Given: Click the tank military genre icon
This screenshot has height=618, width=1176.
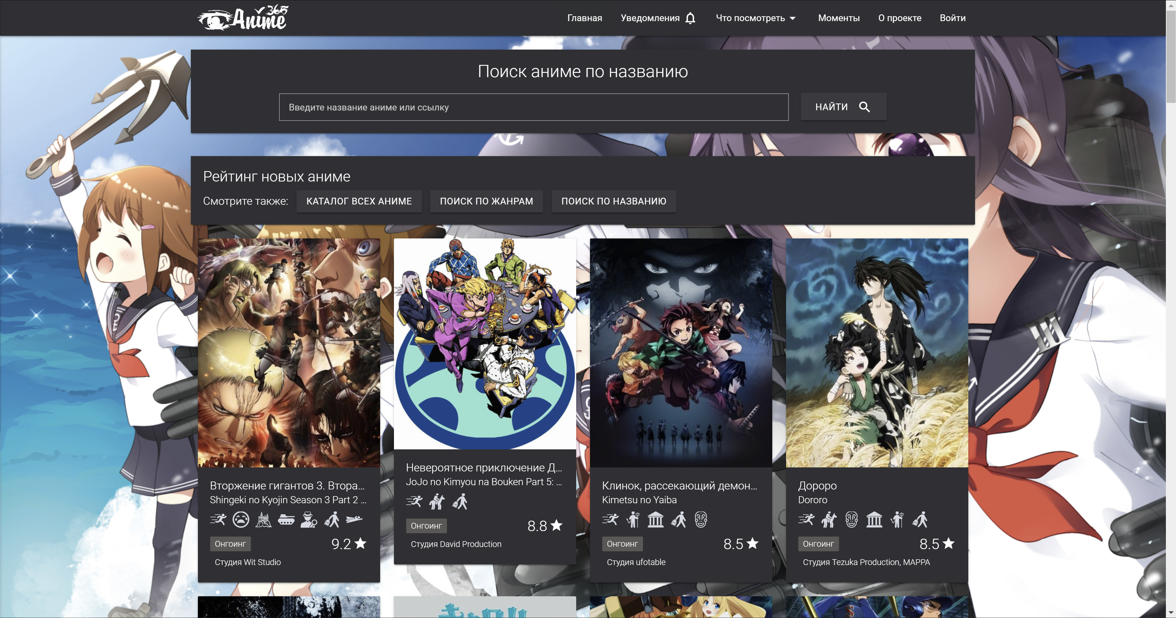Looking at the screenshot, I should (x=286, y=519).
